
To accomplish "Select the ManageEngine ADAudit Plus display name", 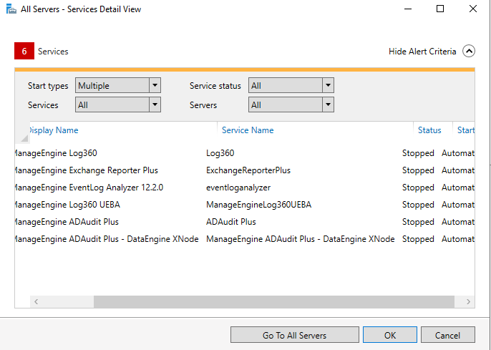I will click(67, 222).
